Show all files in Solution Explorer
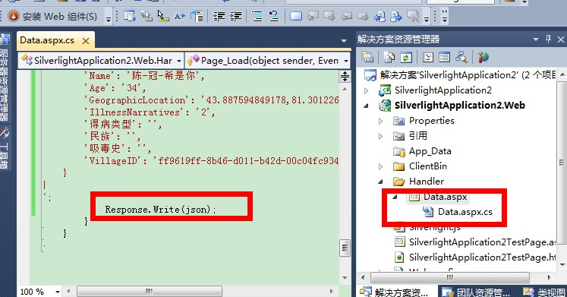The height and width of the screenshot is (297, 567). click(389, 57)
